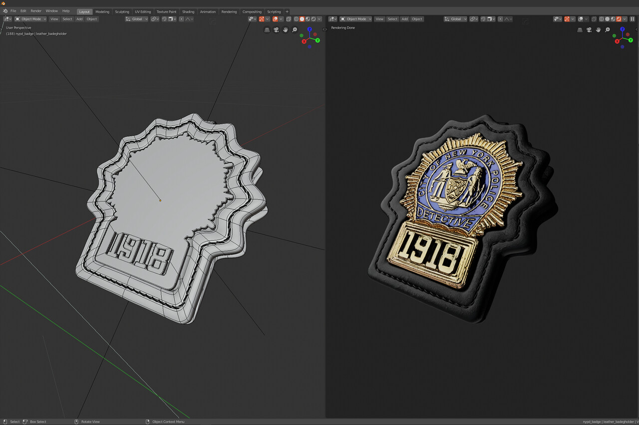The height and width of the screenshot is (425, 639).
Task: Click the area splitter arrows between viewports
Action: (325, 29)
